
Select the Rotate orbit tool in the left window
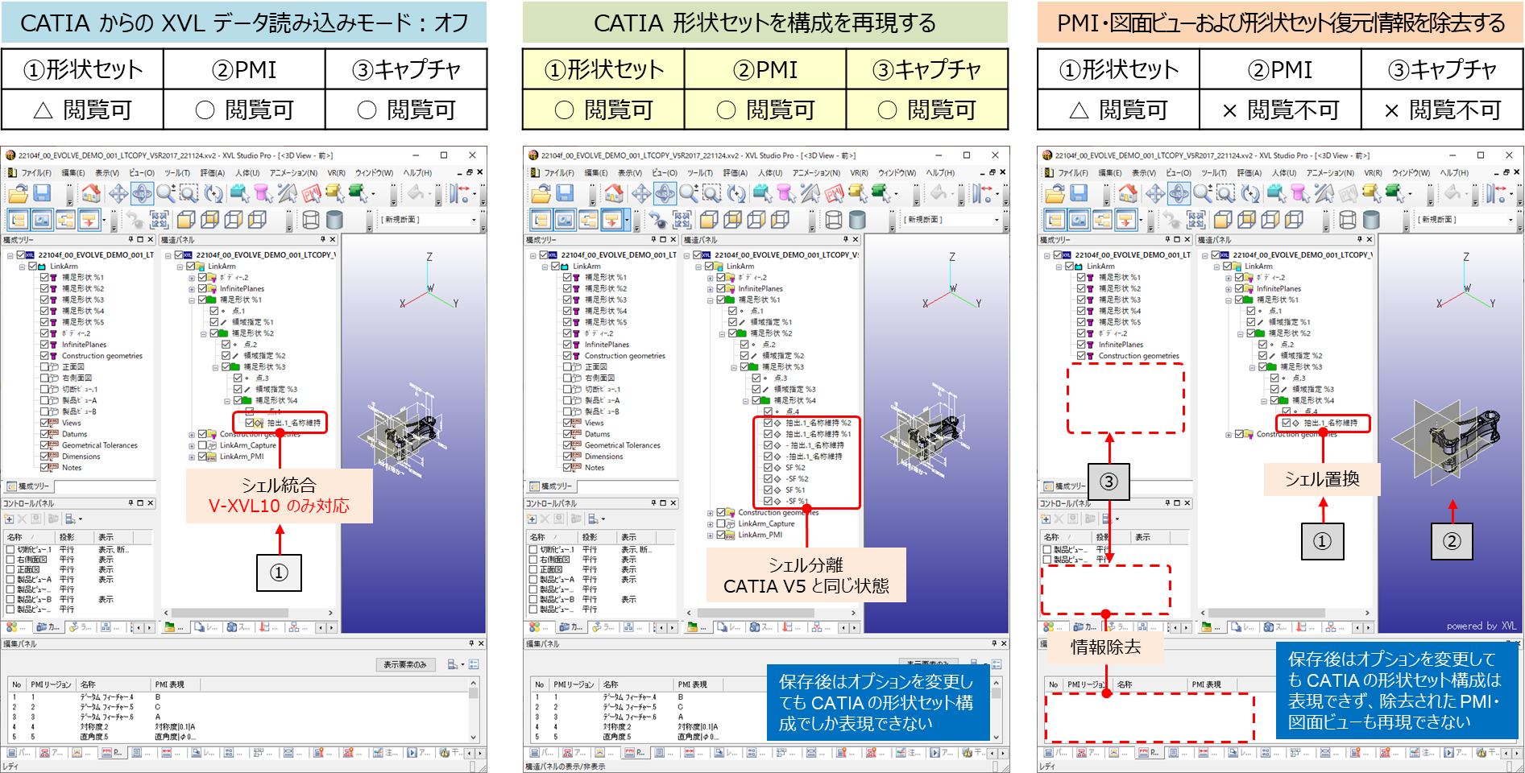click(142, 193)
